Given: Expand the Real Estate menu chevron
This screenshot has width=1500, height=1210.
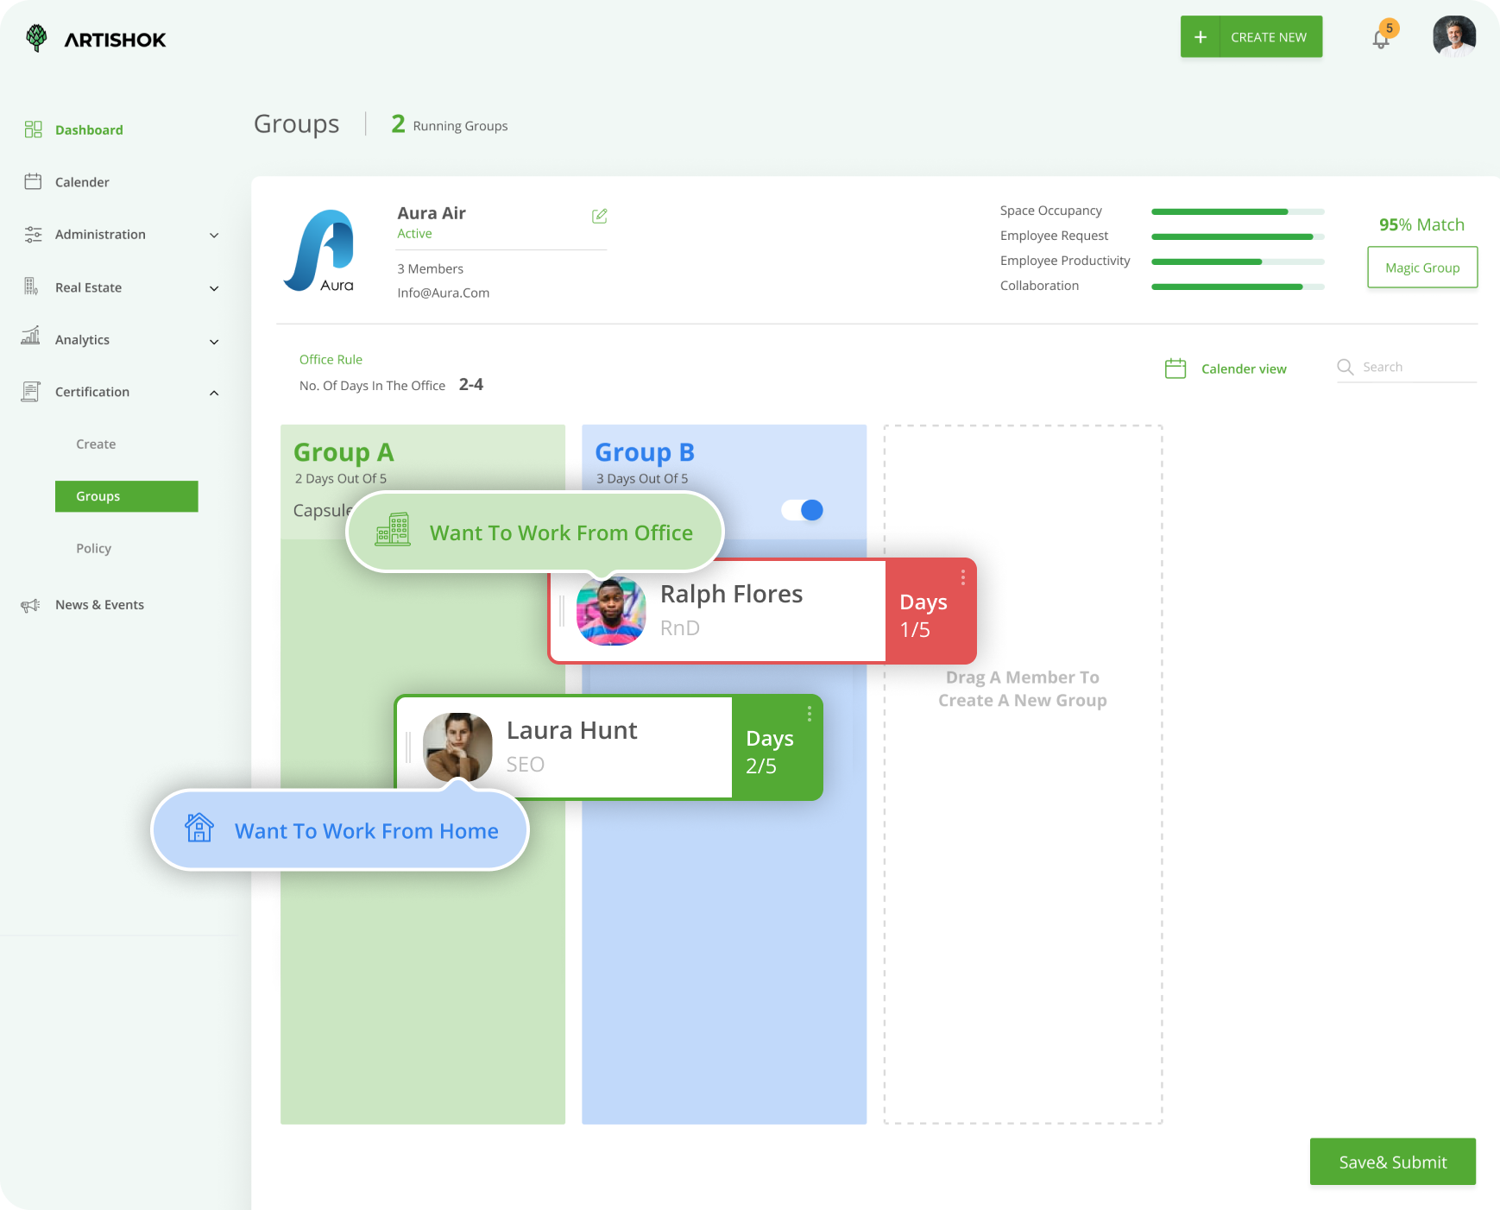Looking at the screenshot, I should [214, 288].
